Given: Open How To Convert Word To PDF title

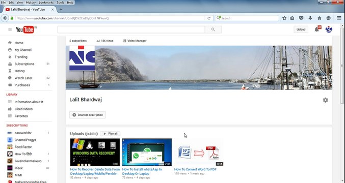Looking at the screenshot, I should click(x=195, y=169).
